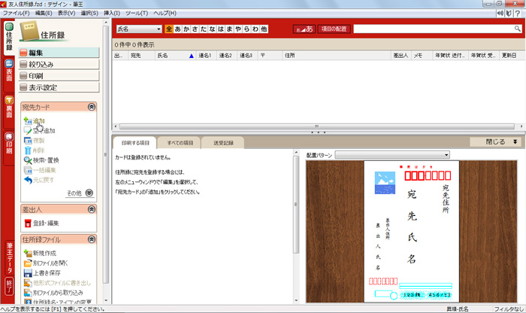Click the 追加 (add card) icon
526x313 pixels.
pyautogui.click(x=27, y=120)
